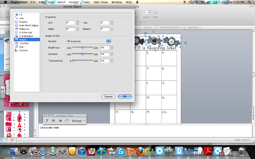This screenshot has width=255, height=159.
Task: Click the stepper next to Right crop
Action: [78, 29]
